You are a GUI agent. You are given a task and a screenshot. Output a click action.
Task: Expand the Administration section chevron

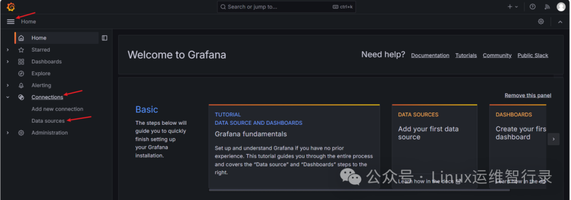[7, 133]
